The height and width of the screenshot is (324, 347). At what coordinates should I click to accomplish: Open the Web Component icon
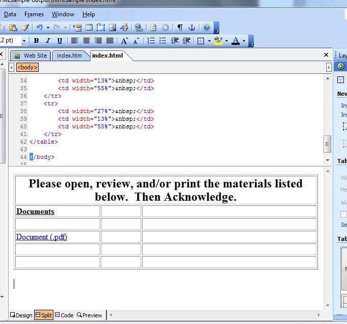point(77,28)
